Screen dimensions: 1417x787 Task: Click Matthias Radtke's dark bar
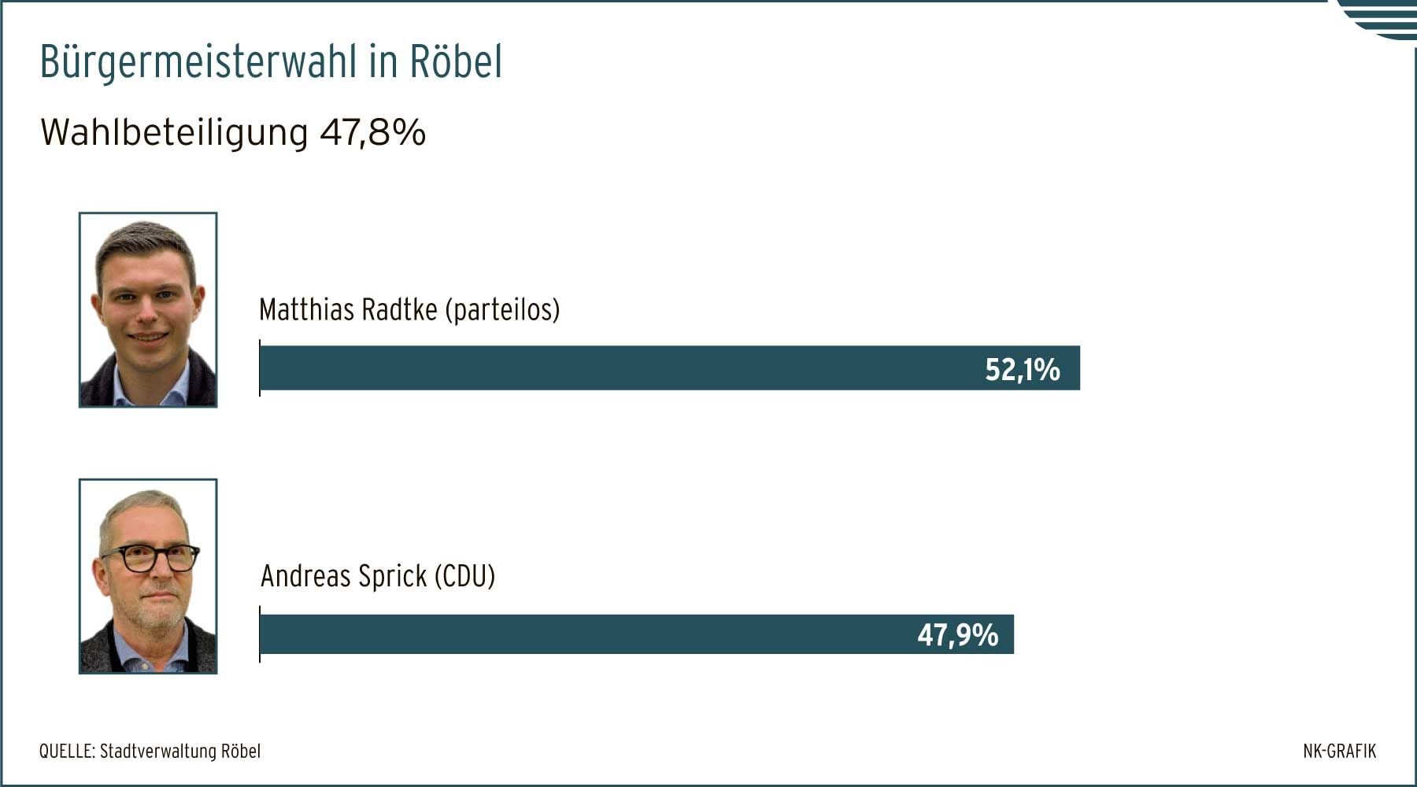pos(670,368)
